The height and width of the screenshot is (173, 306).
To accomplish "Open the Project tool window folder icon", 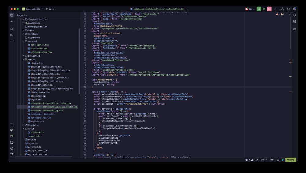I will tap(12, 15).
